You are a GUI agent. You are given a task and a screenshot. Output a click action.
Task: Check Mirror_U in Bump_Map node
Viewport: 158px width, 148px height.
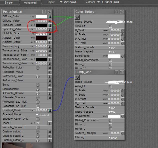pyautogui.click(x=110, y=125)
